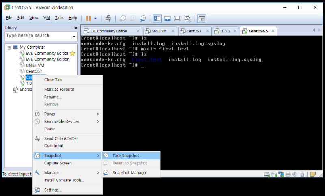Select CentOS7 in the library tree

tap(34, 71)
